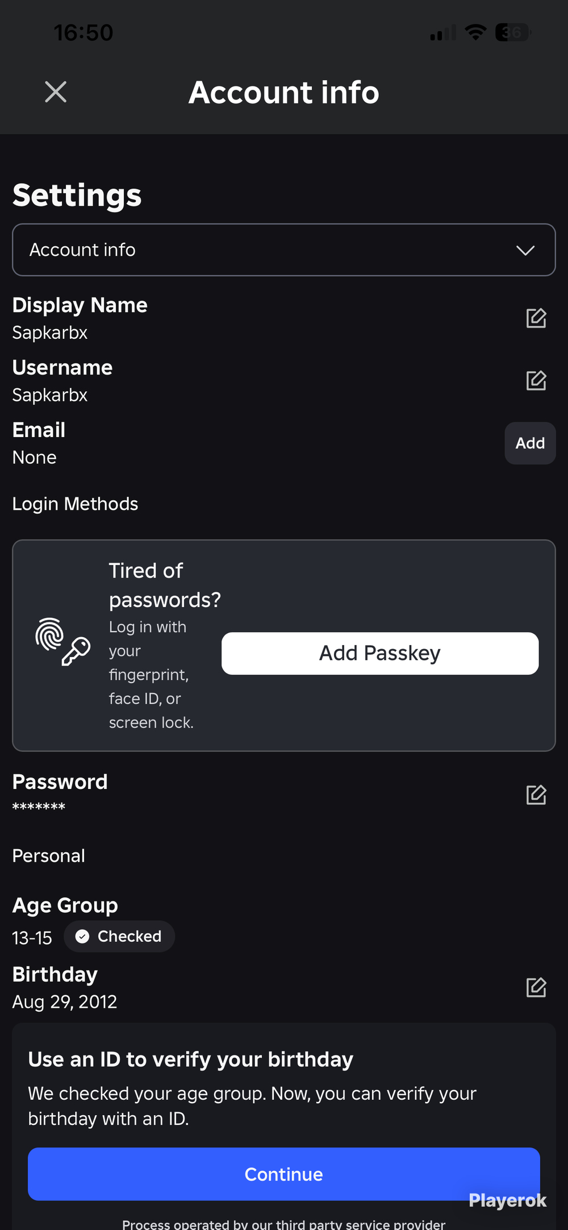The image size is (568, 1230).
Task: Select the Personal section heading
Action: point(49,855)
